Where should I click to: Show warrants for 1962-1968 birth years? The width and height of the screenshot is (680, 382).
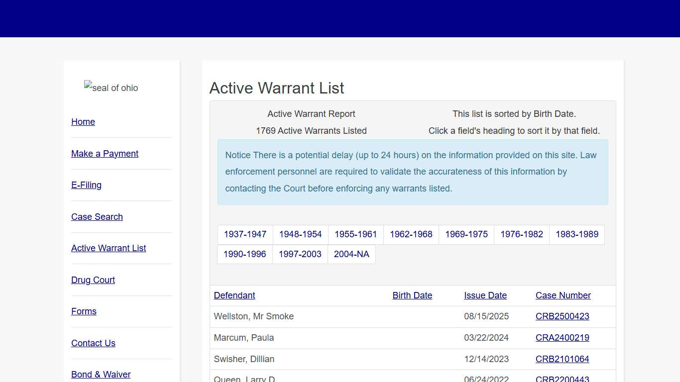pyautogui.click(x=411, y=234)
